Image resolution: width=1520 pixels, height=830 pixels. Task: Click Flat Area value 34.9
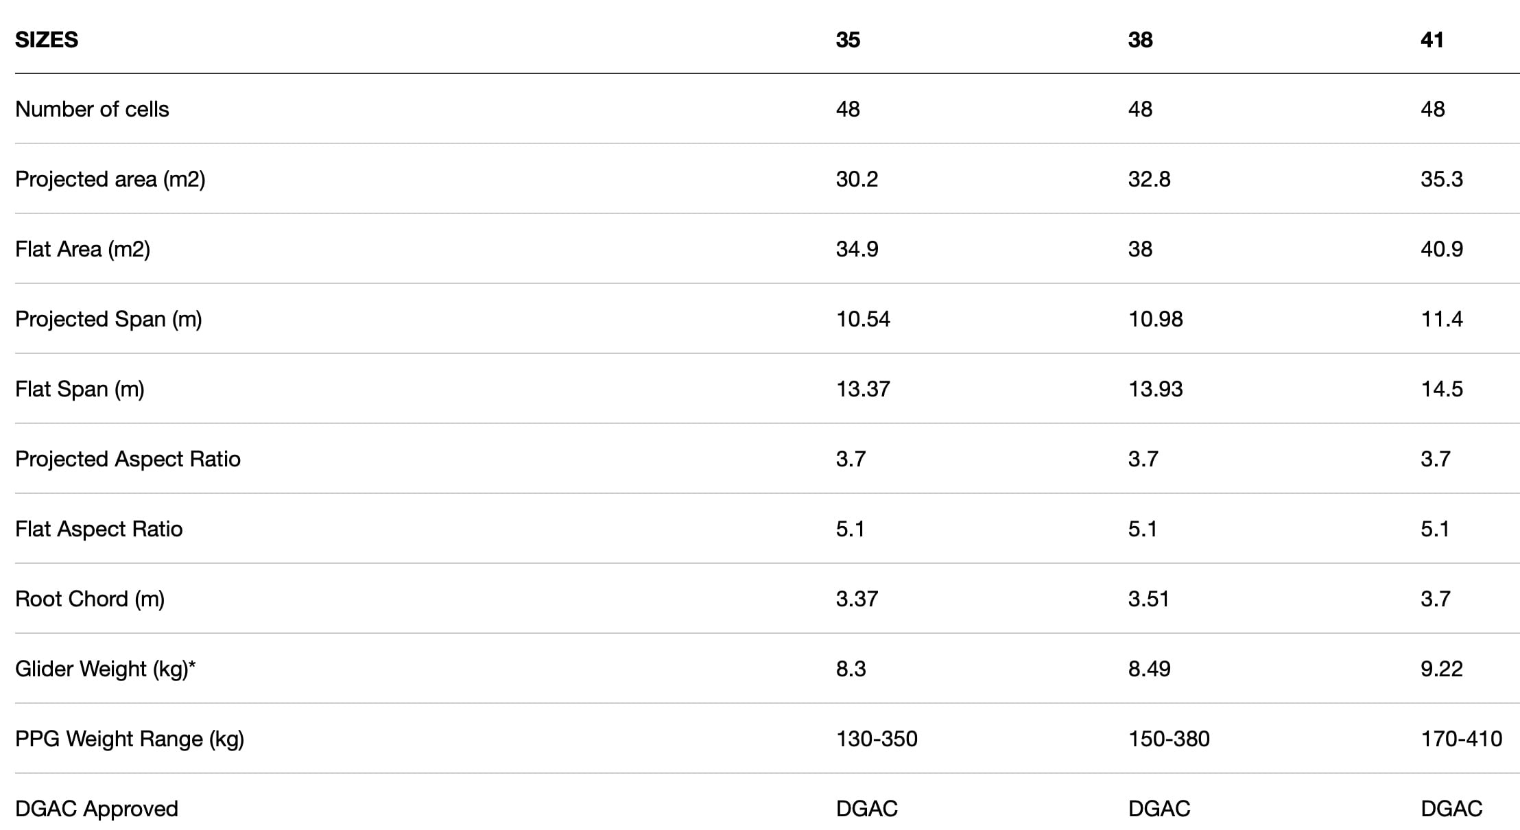857,249
